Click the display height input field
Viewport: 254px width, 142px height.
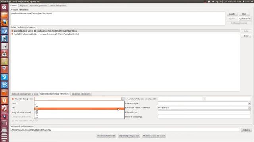[228, 99]
